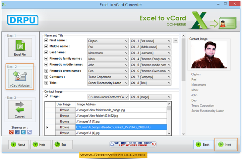Select the row arrow marker in image table
The height and width of the screenshot is (159, 242).
pos(47,127)
